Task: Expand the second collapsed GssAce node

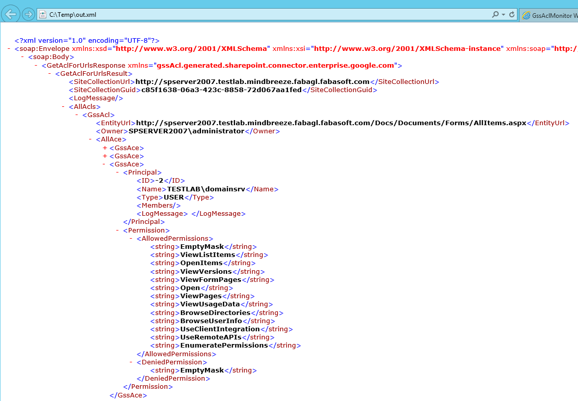Action: coord(105,156)
